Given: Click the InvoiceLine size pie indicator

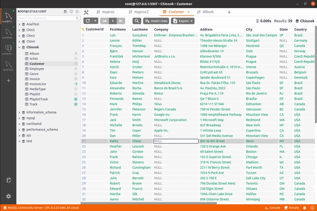Looking at the screenshot, I should click(76, 84).
